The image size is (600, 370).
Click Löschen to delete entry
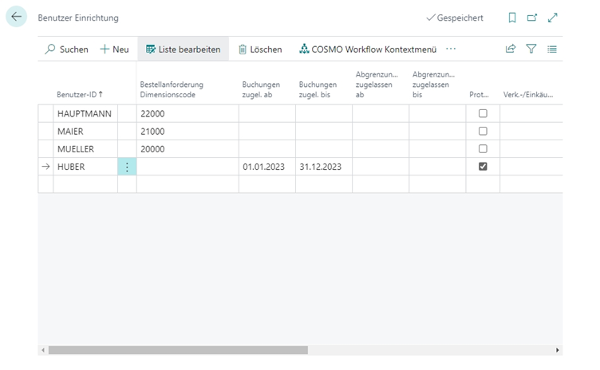pos(260,49)
